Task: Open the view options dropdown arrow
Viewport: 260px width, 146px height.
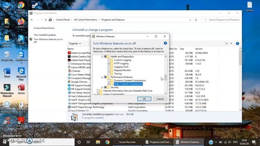Action: (231, 43)
